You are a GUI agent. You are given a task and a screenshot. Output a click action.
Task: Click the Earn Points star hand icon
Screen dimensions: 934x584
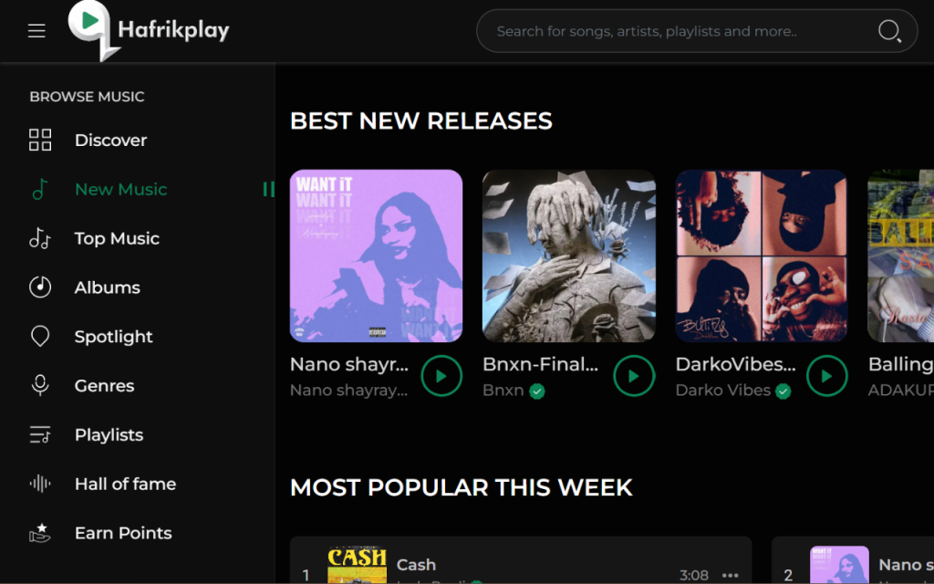click(40, 533)
